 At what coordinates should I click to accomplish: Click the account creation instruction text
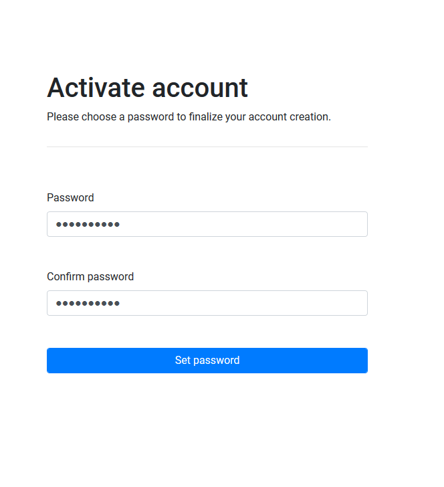(x=189, y=116)
